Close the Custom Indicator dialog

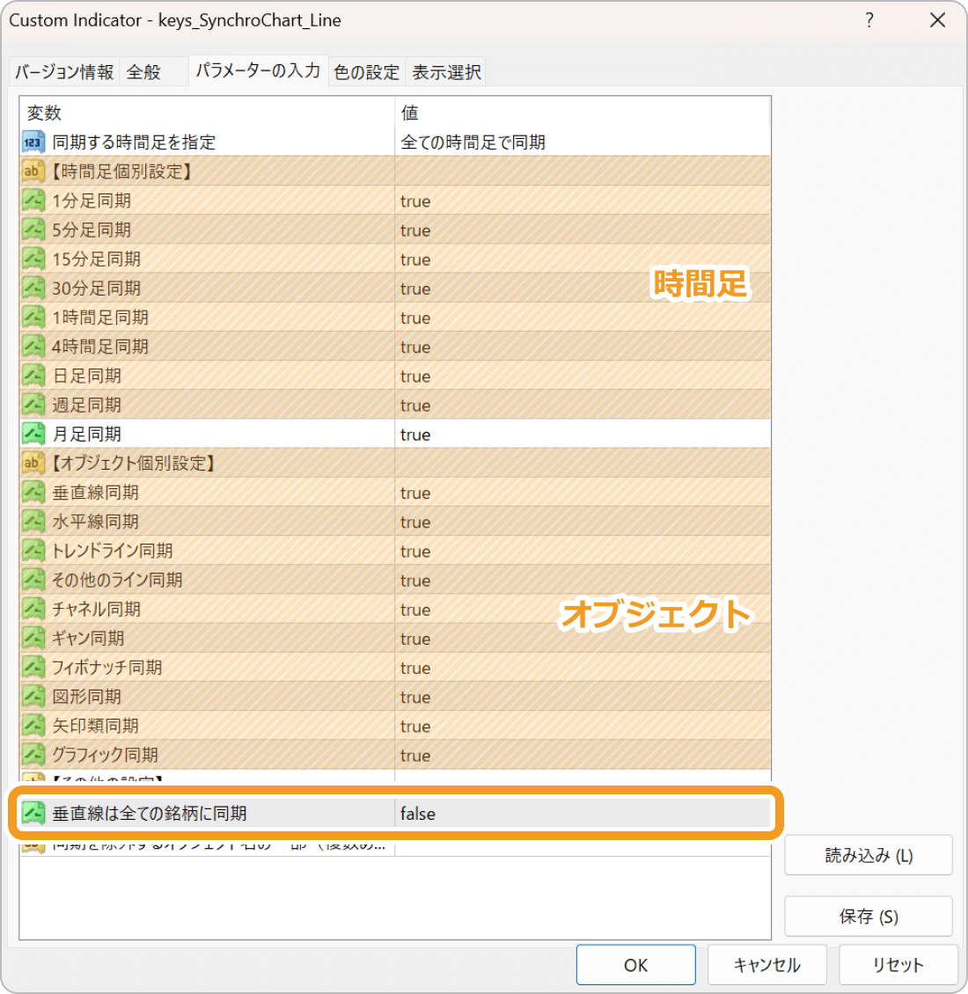[937, 20]
